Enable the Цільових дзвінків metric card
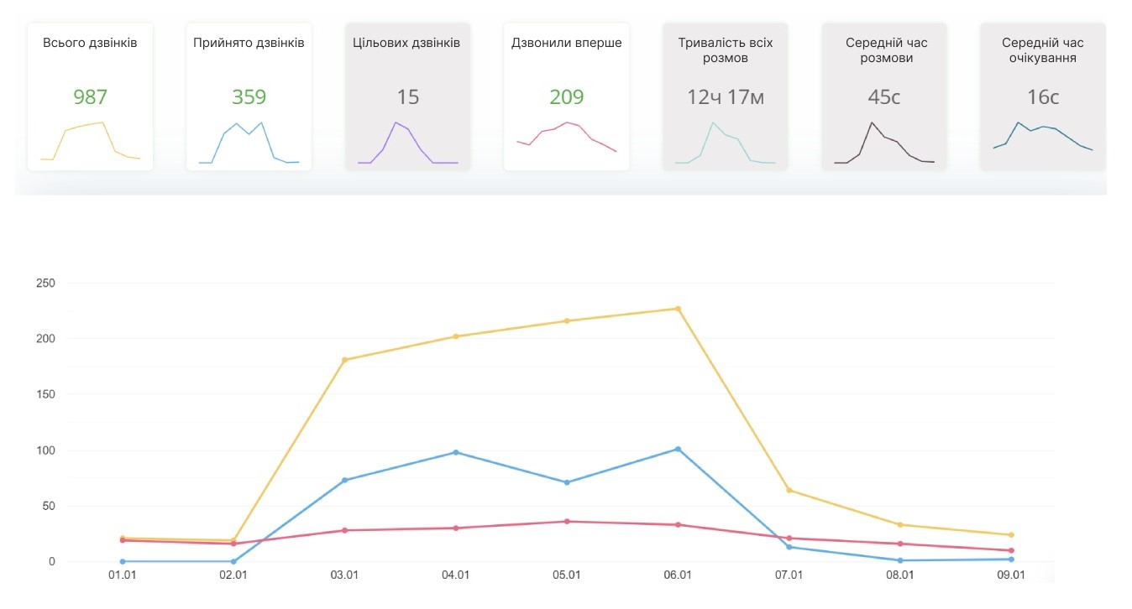The width and height of the screenshot is (1132, 609). [x=407, y=96]
